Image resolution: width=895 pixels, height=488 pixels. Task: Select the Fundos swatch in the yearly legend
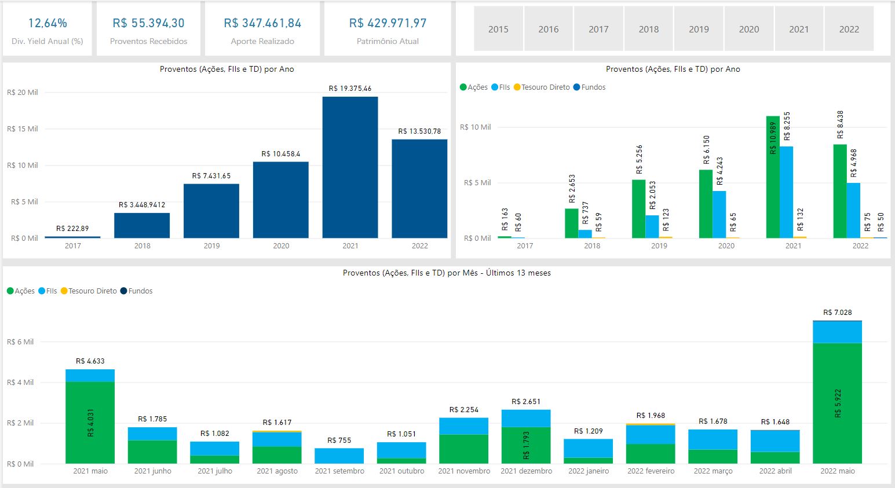[x=576, y=87]
